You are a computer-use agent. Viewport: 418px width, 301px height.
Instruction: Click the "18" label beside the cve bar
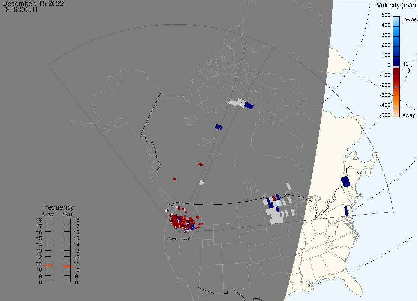point(77,220)
